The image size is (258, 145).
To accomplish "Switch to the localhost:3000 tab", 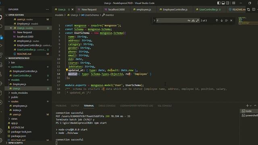I will (117, 10).
